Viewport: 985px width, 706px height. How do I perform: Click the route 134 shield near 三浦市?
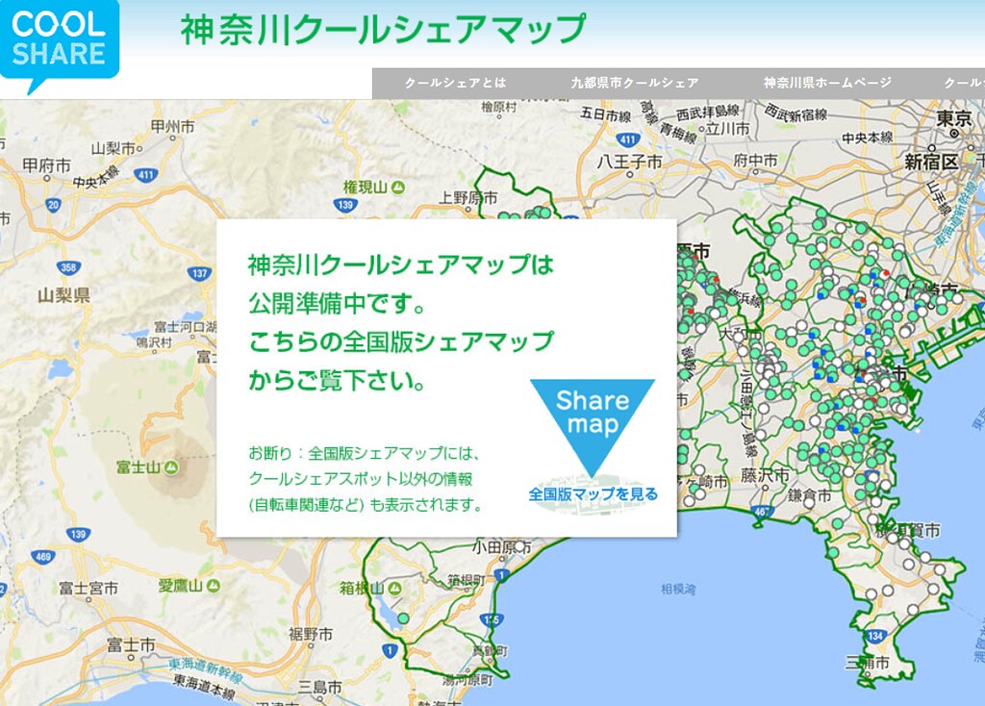coord(875,637)
